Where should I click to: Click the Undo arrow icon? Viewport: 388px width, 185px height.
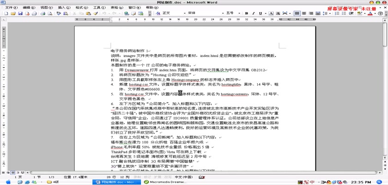104,13
